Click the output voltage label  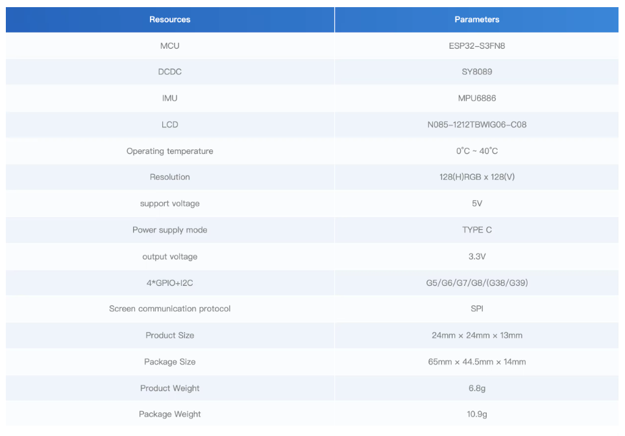pos(170,257)
